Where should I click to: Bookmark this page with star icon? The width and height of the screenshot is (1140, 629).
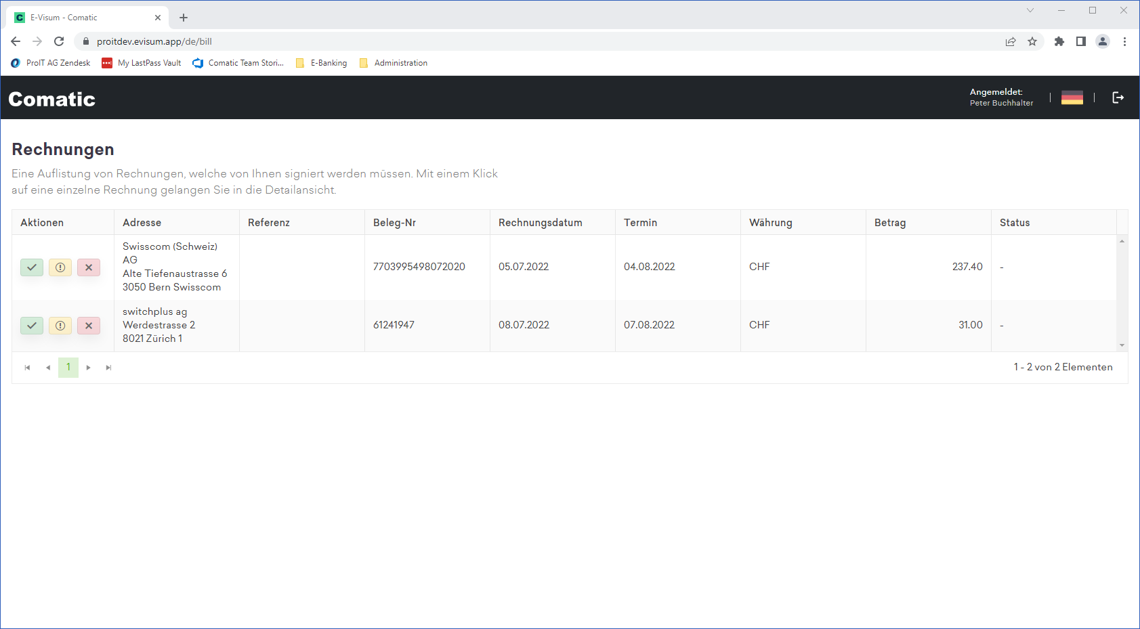pyautogui.click(x=1032, y=41)
